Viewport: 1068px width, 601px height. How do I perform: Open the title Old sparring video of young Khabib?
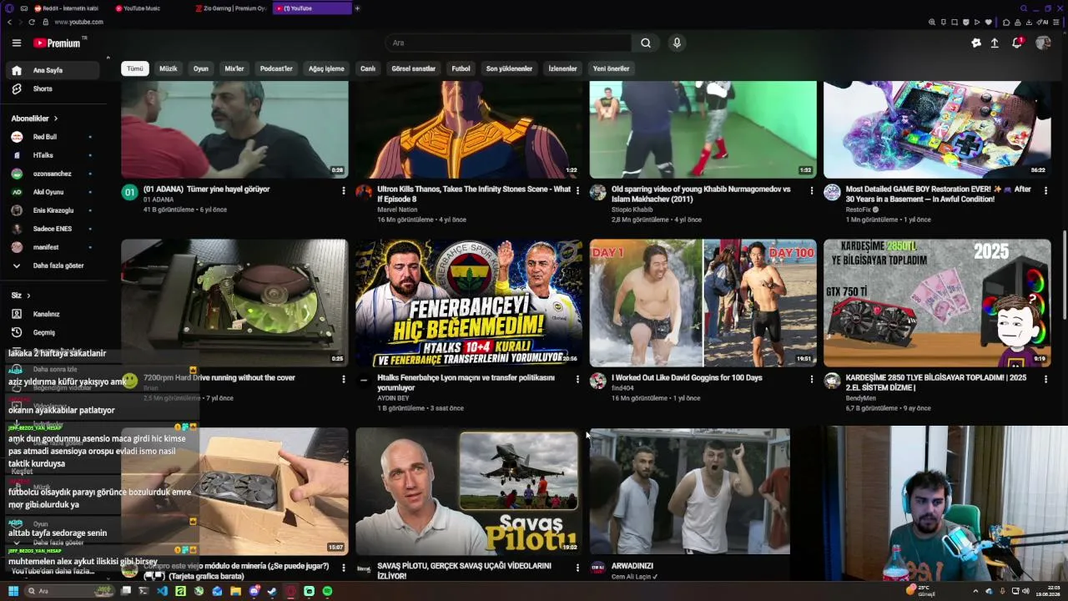(x=701, y=194)
